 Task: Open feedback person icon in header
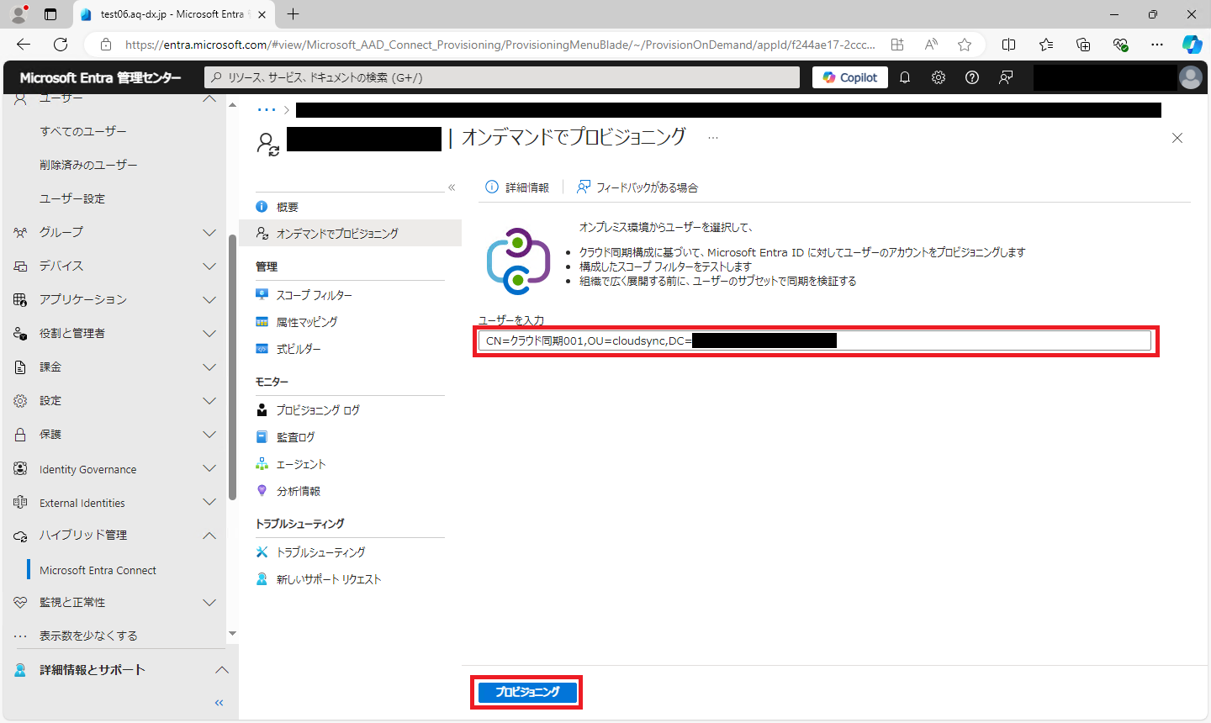(x=1006, y=77)
